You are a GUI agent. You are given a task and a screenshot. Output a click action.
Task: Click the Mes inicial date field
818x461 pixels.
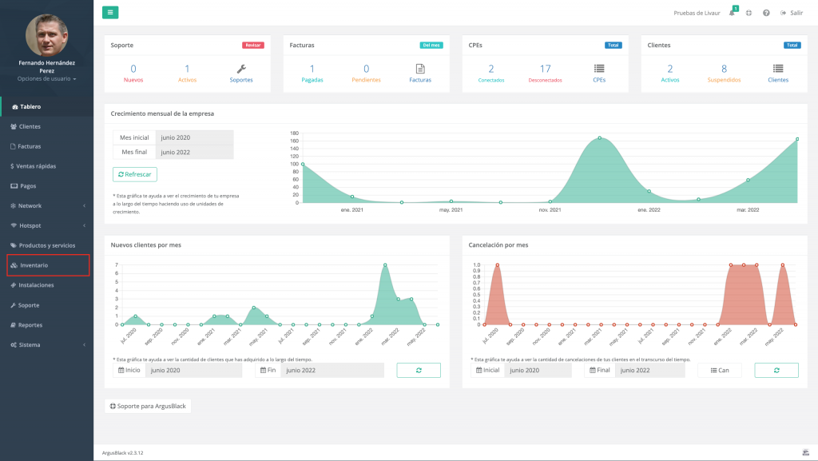tap(194, 137)
